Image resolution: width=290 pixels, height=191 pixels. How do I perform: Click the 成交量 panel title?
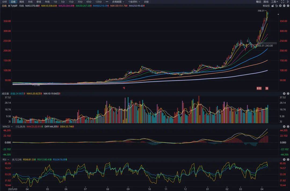[5, 93]
